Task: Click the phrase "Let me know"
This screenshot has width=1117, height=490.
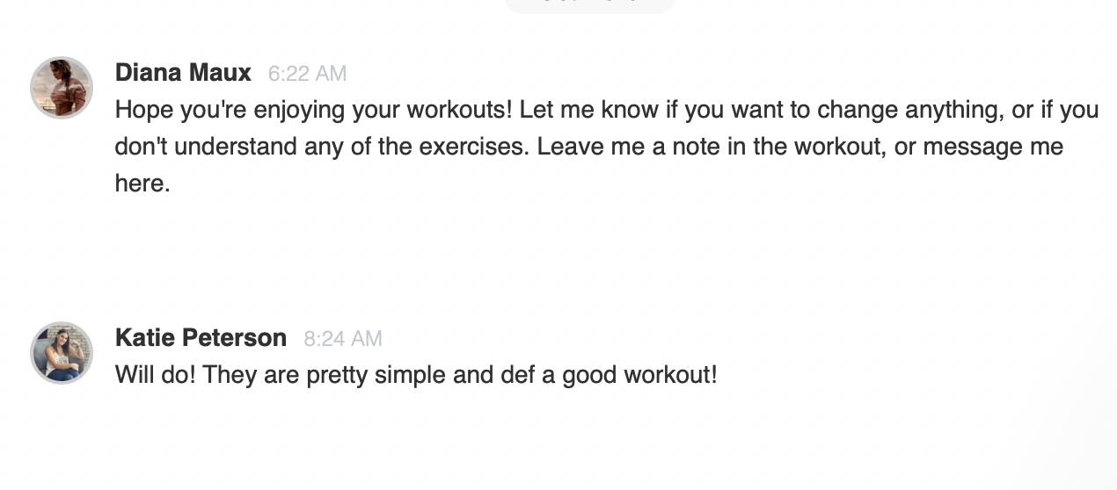Action: pos(583,111)
